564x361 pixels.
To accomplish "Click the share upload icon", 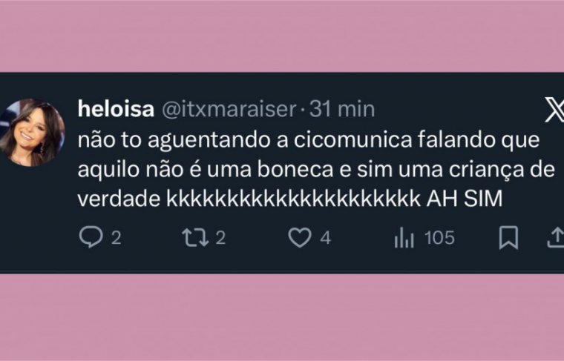I will click(556, 238).
